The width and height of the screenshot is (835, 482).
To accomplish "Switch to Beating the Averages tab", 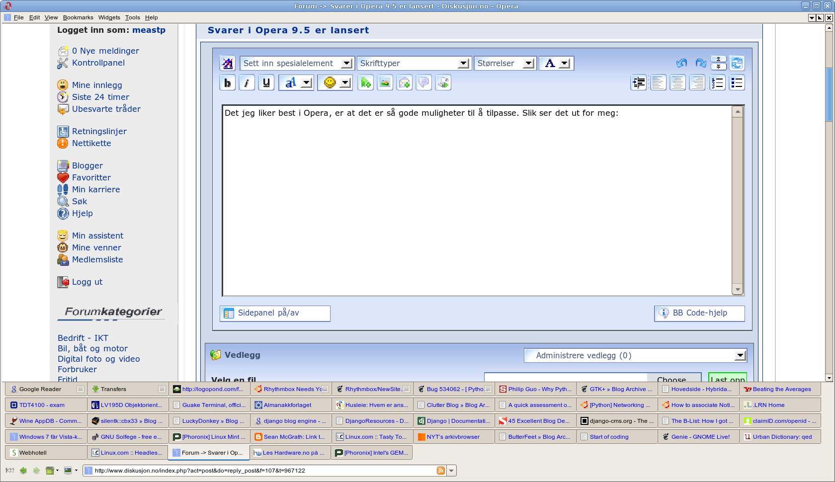I will tap(779, 389).
